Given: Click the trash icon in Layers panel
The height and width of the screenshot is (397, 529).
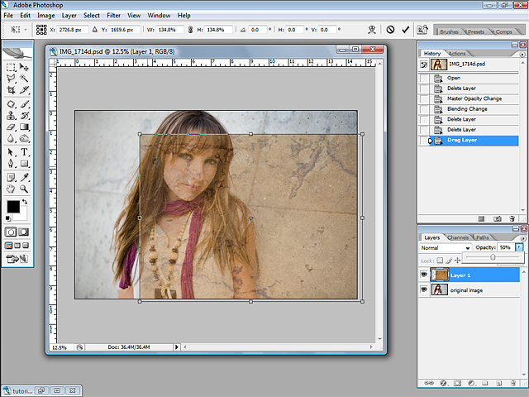Looking at the screenshot, I should 512,383.
